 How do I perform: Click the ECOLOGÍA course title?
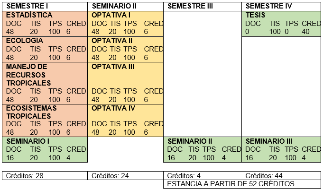click(24, 40)
